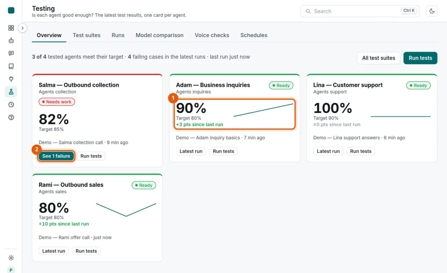This screenshot has height=273, width=447.
Task: Run tests for Lina — Customer support
Action: point(361,151)
